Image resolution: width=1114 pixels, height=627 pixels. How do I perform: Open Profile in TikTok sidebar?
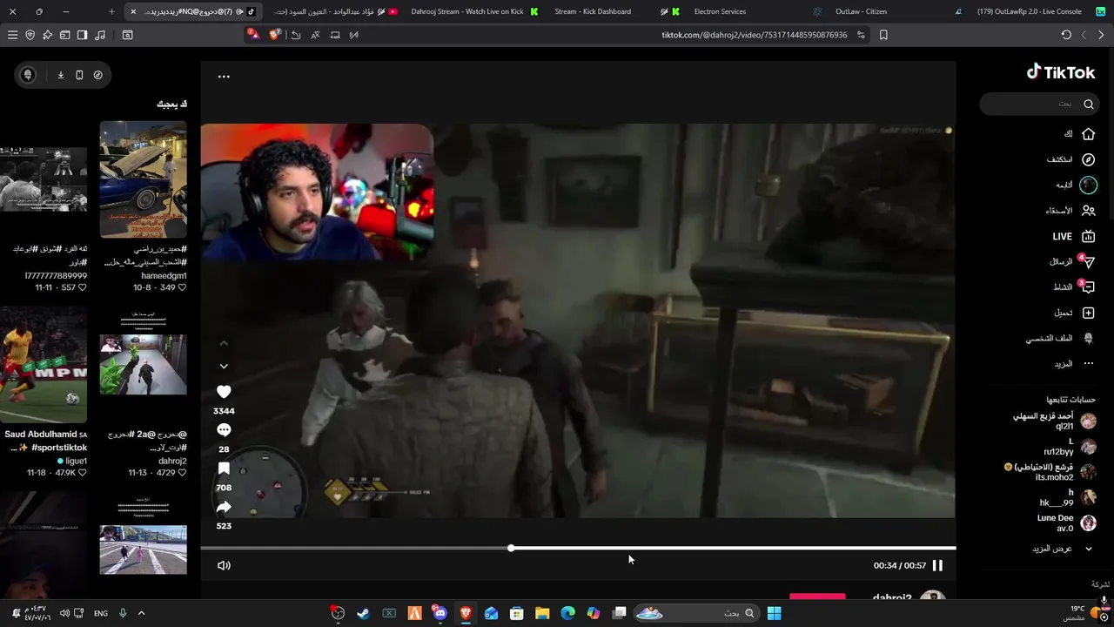(x=1062, y=338)
